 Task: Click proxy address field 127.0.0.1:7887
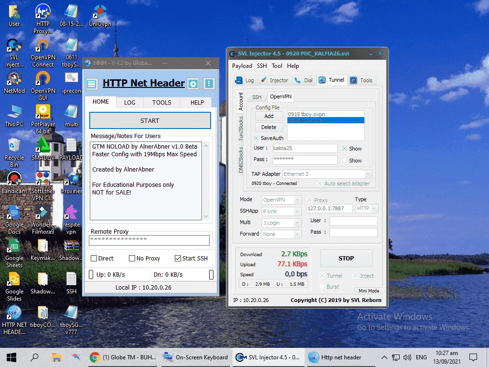pos(330,208)
